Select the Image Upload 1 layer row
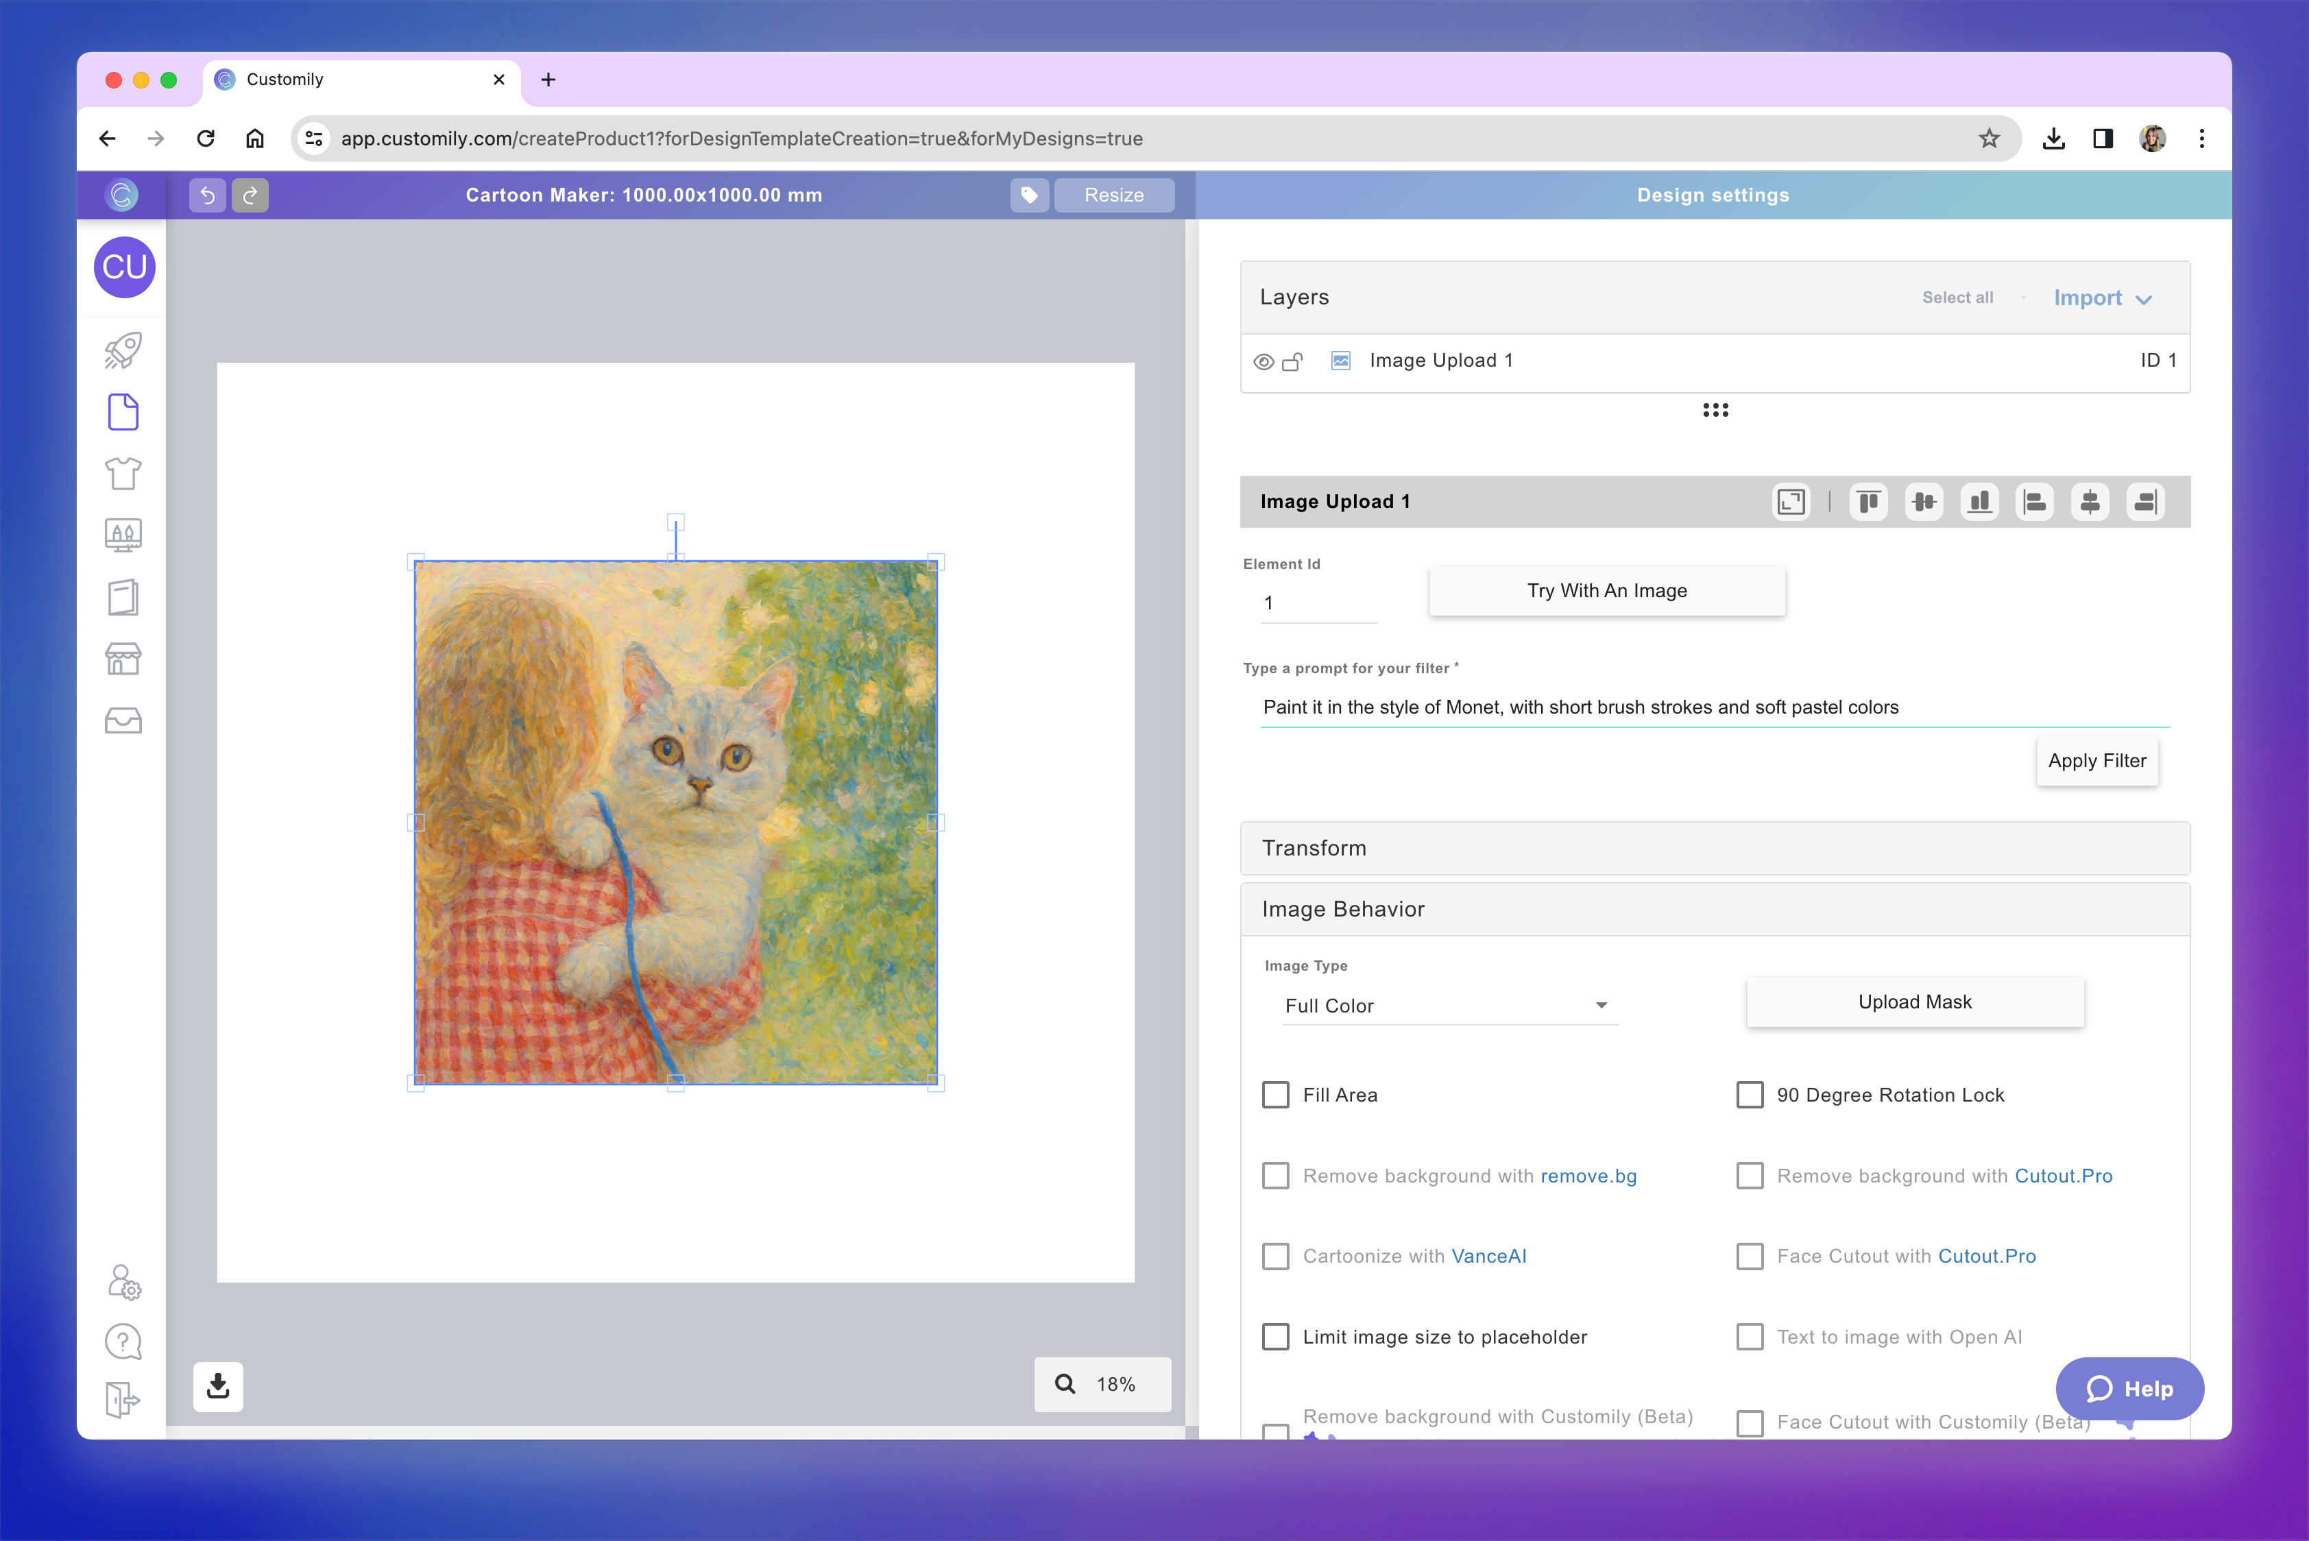The width and height of the screenshot is (2309, 1541). point(1715,361)
